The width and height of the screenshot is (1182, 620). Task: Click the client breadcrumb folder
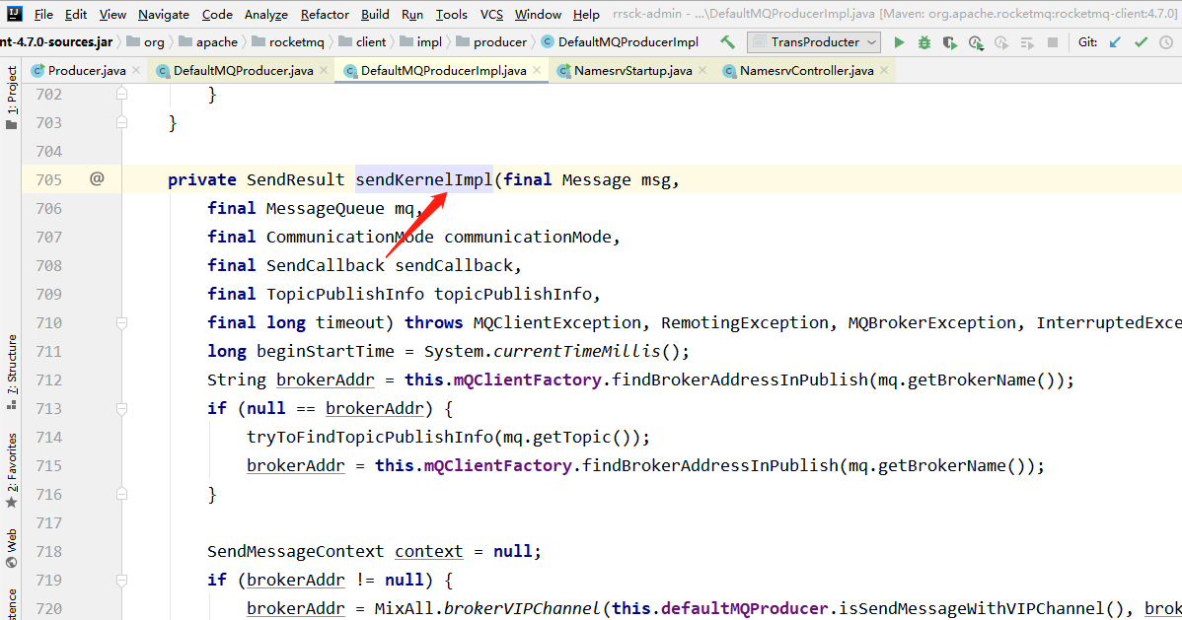(362, 42)
